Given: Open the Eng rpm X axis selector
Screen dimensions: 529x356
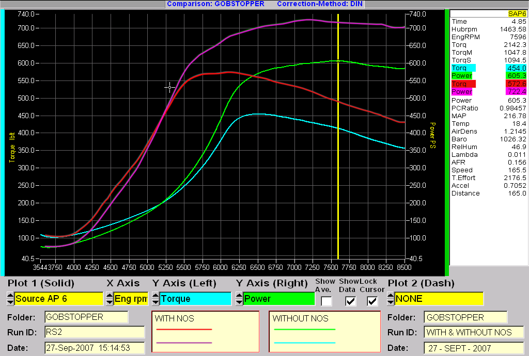Looking at the screenshot, I should click(131, 299).
